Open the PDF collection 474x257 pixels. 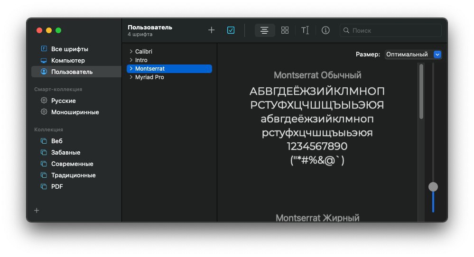point(76,187)
